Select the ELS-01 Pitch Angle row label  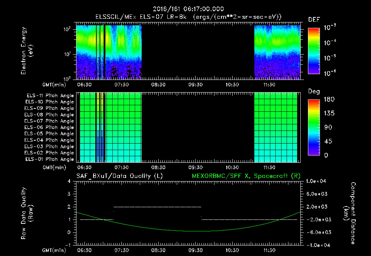(x=49, y=159)
